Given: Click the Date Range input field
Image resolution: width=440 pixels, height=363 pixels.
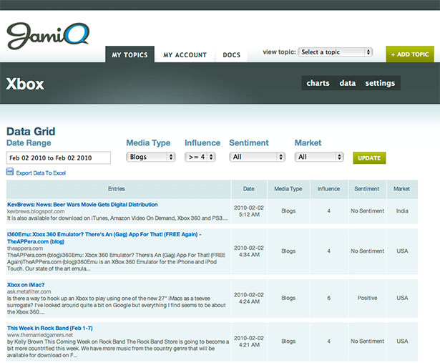Looking at the screenshot, I should pyautogui.click(x=59, y=158).
